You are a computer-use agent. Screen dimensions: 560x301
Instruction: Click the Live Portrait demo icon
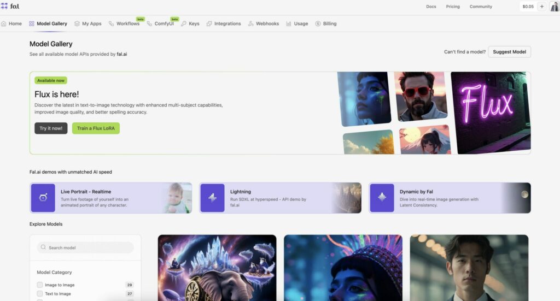coord(43,198)
